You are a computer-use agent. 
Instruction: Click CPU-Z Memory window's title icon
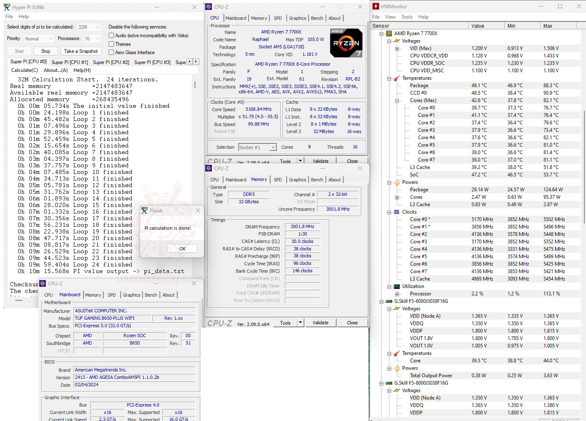coord(209,168)
